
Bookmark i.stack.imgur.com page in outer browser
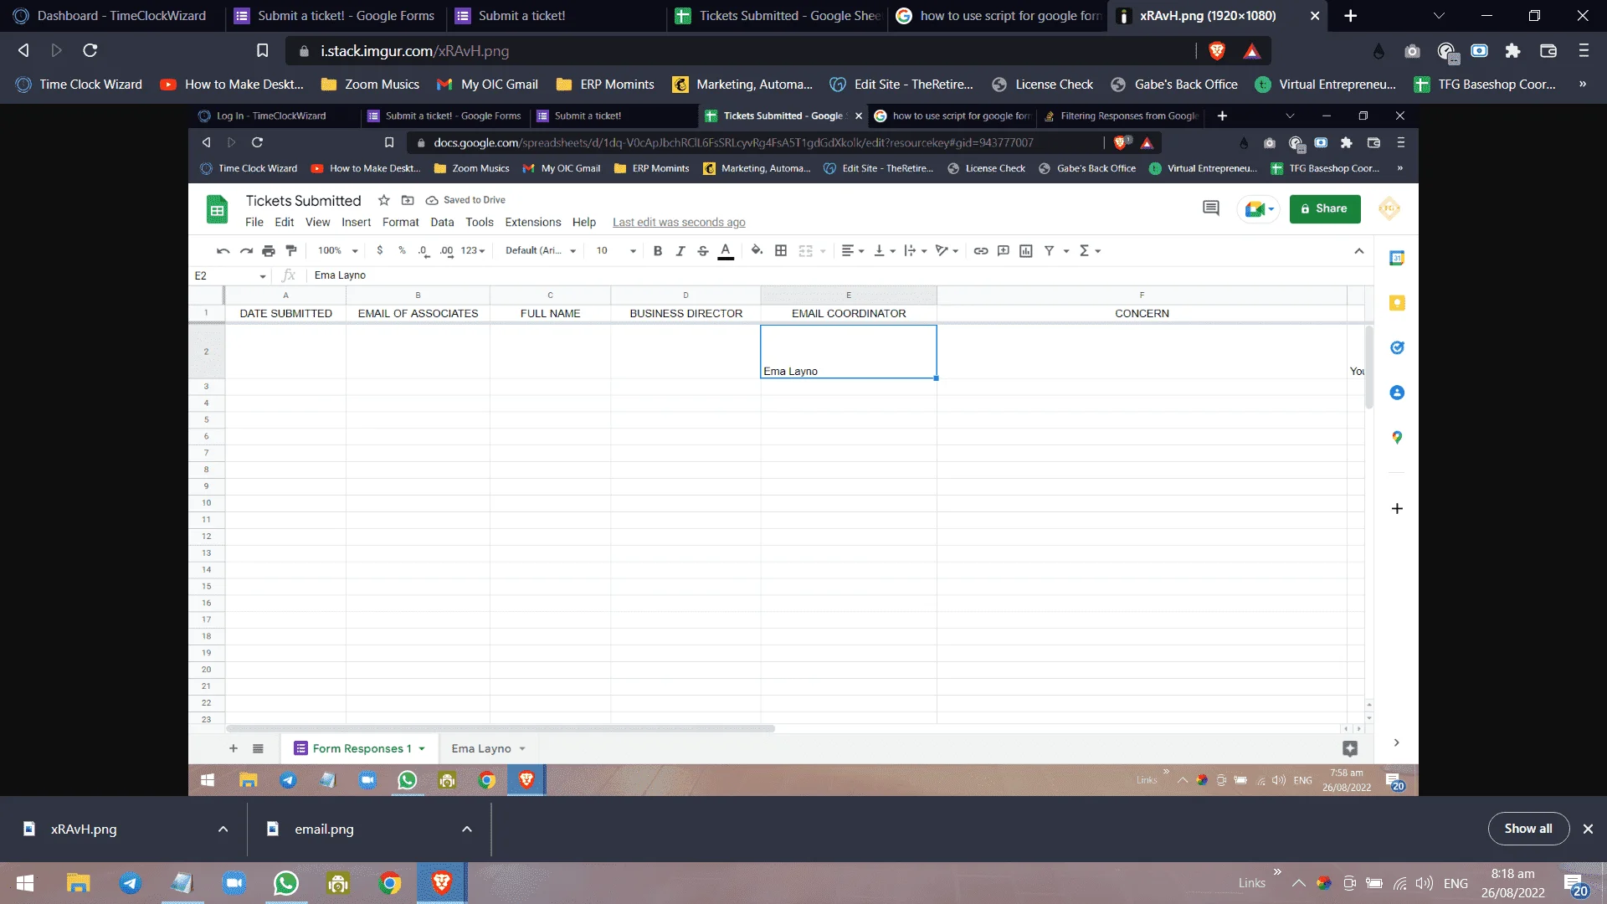coord(262,51)
